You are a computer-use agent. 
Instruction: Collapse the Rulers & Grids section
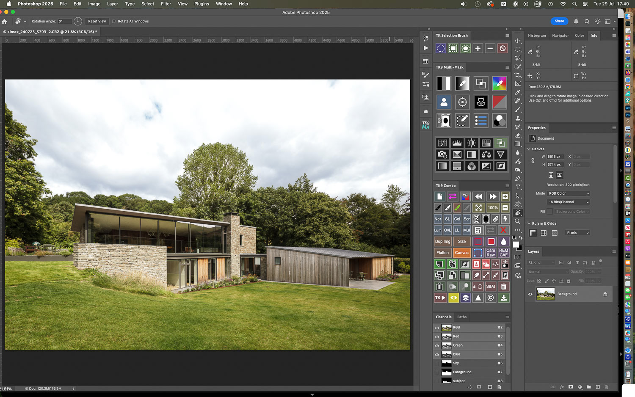(529, 223)
